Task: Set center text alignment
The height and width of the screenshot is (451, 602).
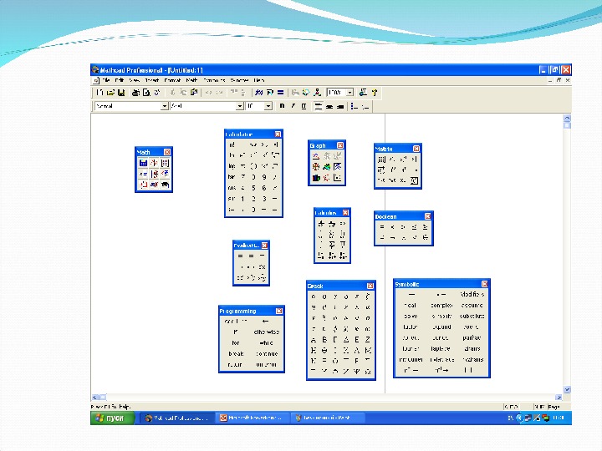Action: click(329, 106)
